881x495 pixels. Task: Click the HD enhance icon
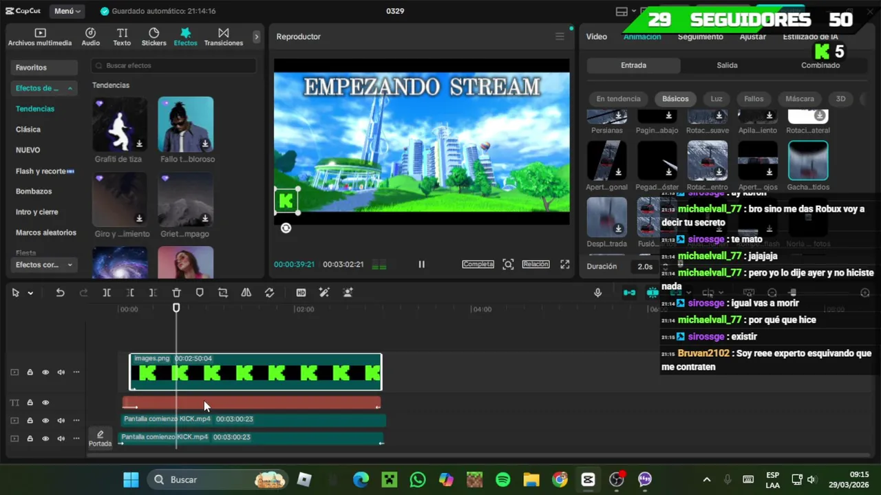(x=301, y=293)
